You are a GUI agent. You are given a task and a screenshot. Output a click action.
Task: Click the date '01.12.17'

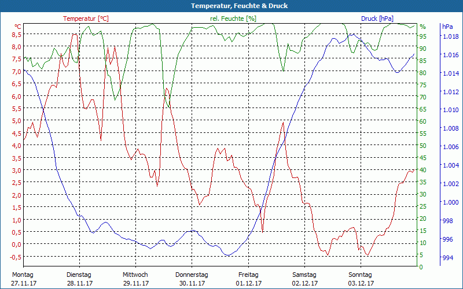[x=249, y=283]
